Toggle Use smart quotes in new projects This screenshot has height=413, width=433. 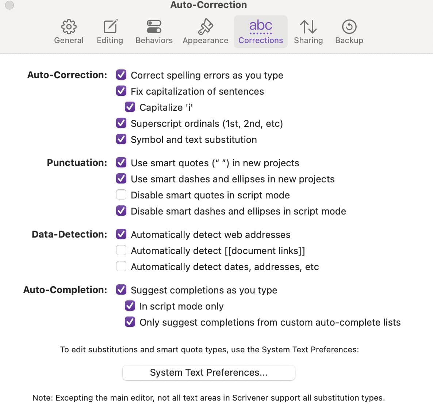[121, 163]
